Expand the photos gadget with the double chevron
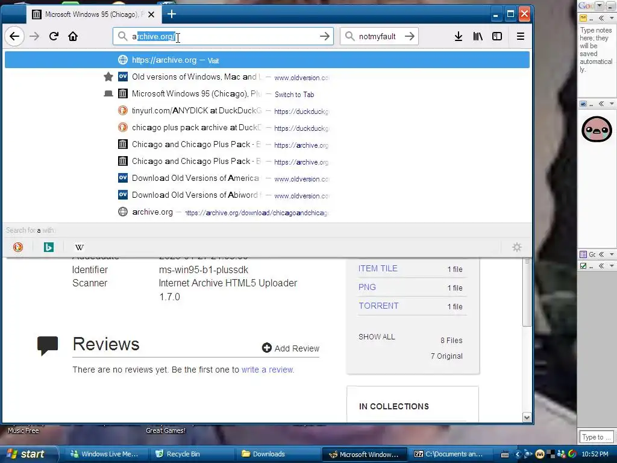This screenshot has height=463, width=617. (x=602, y=104)
